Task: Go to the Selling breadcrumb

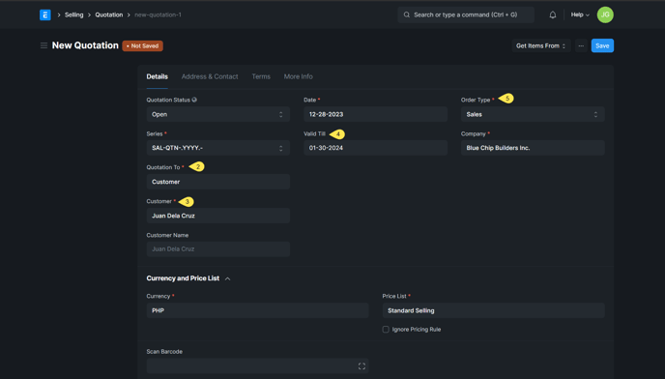Action: (73, 15)
